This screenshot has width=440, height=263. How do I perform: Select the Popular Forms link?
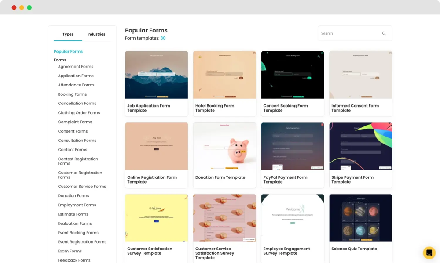pyautogui.click(x=68, y=51)
